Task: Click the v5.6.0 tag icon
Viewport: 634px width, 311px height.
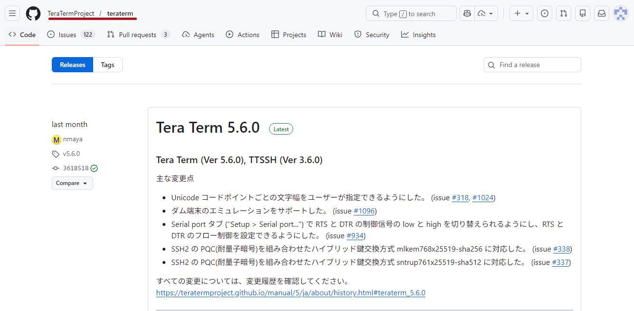Action: point(56,154)
